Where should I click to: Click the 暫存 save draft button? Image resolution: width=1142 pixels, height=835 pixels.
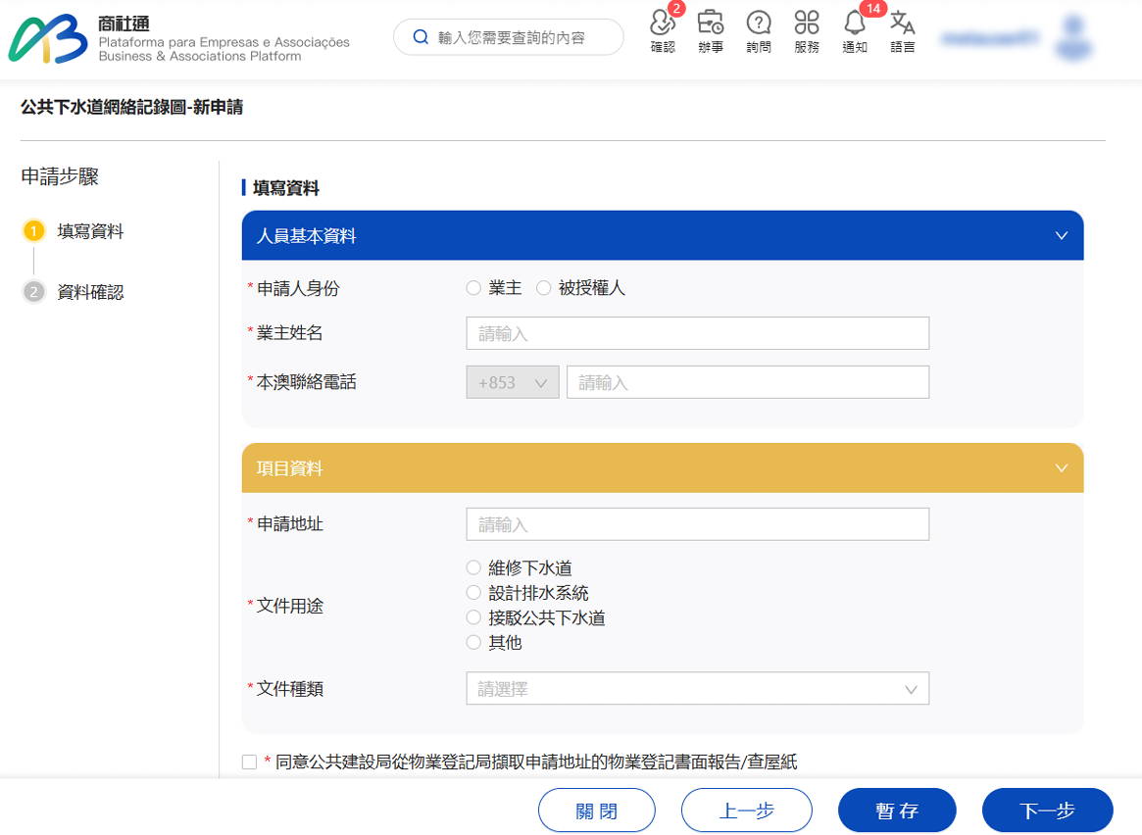[x=896, y=810]
